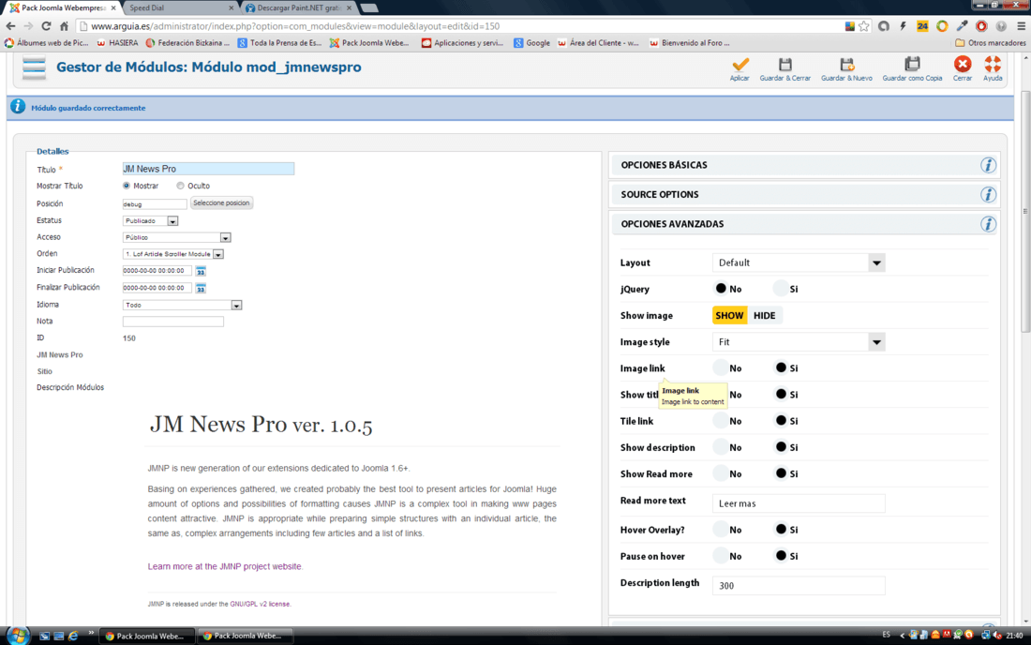Click the red Cerrar icon

point(963,64)
